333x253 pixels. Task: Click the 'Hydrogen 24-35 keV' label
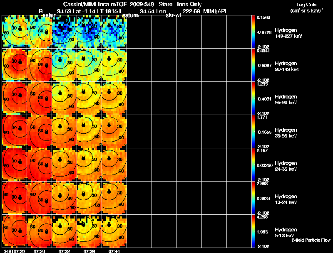click(286, 166)
